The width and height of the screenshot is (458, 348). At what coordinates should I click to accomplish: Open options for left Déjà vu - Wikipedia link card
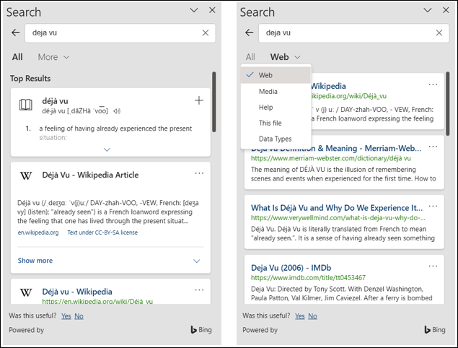199,290
